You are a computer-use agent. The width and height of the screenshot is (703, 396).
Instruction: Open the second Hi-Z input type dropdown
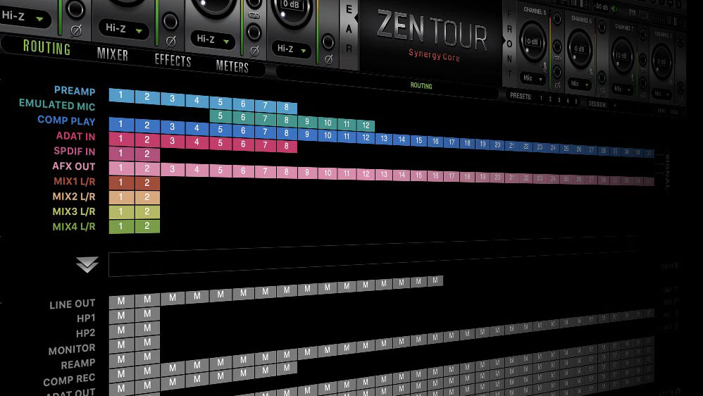click(x=124, y=29)
